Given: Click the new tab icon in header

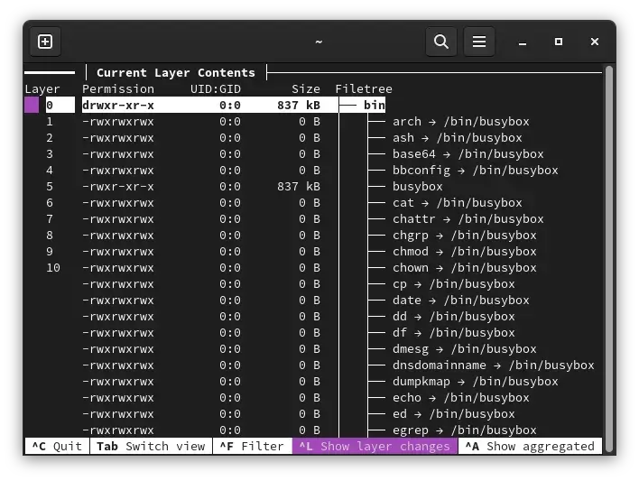Looking at the screenshot, I should (45, 42).
